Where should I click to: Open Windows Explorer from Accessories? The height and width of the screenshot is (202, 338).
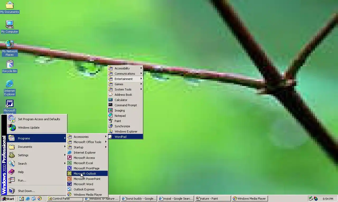pyautogui.click(x=125, y=132)
